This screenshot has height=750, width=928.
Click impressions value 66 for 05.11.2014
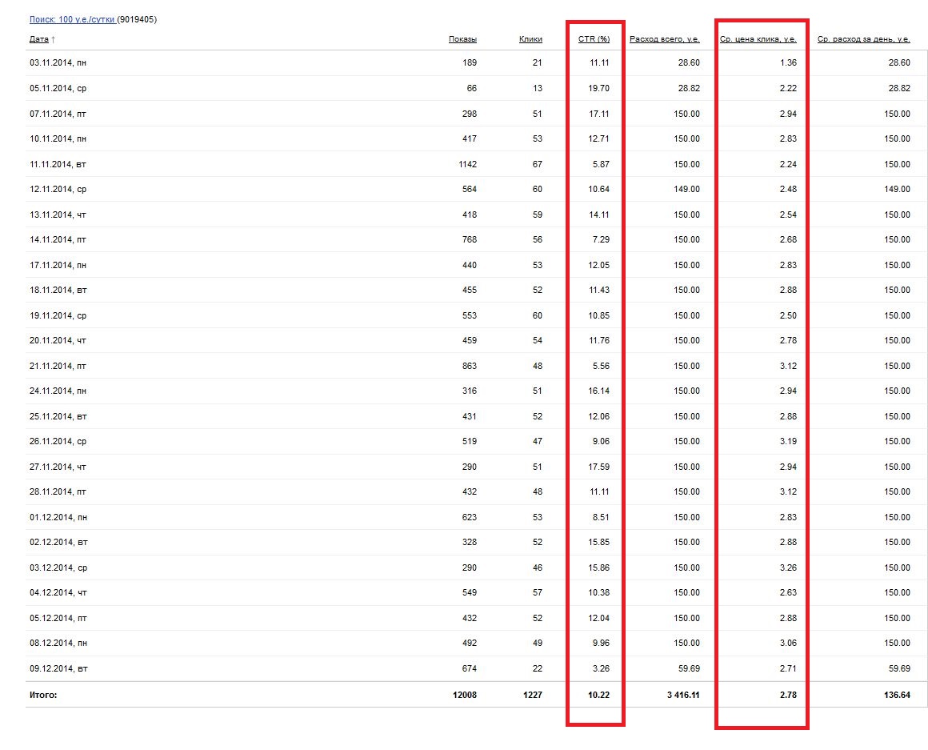[x=472, y=88]
